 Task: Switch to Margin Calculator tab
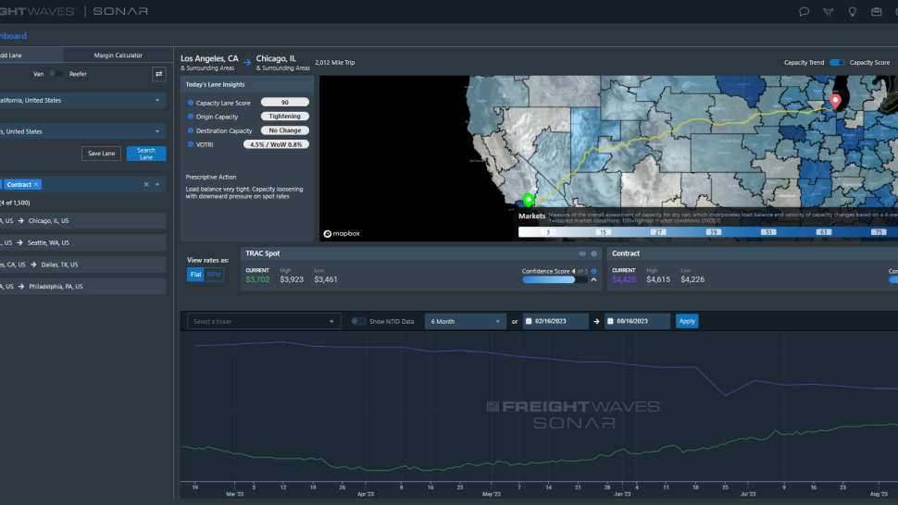[x=118, y=55]
